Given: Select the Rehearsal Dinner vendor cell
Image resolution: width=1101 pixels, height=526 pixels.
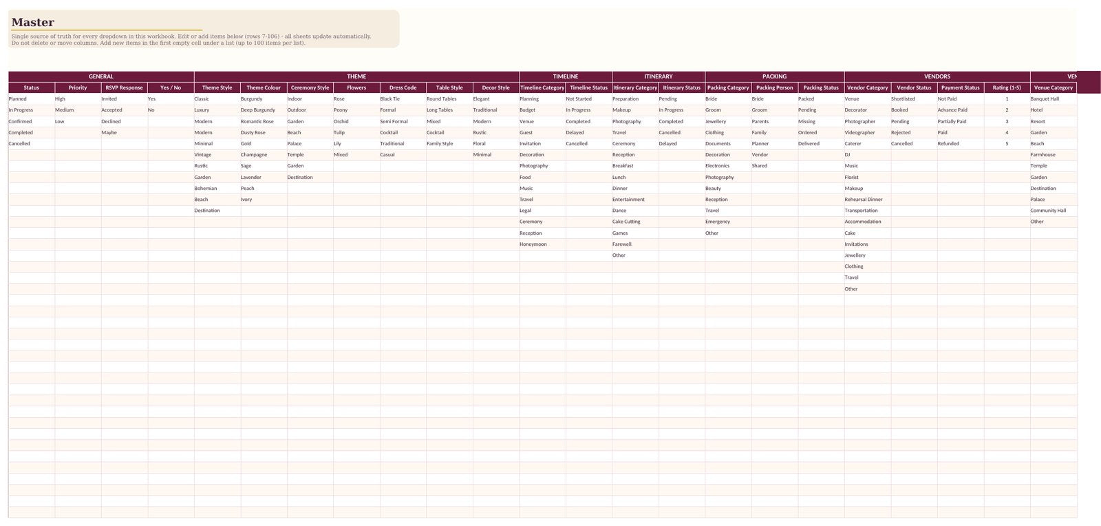Looking at the screenshot, I should click(867, 200).
